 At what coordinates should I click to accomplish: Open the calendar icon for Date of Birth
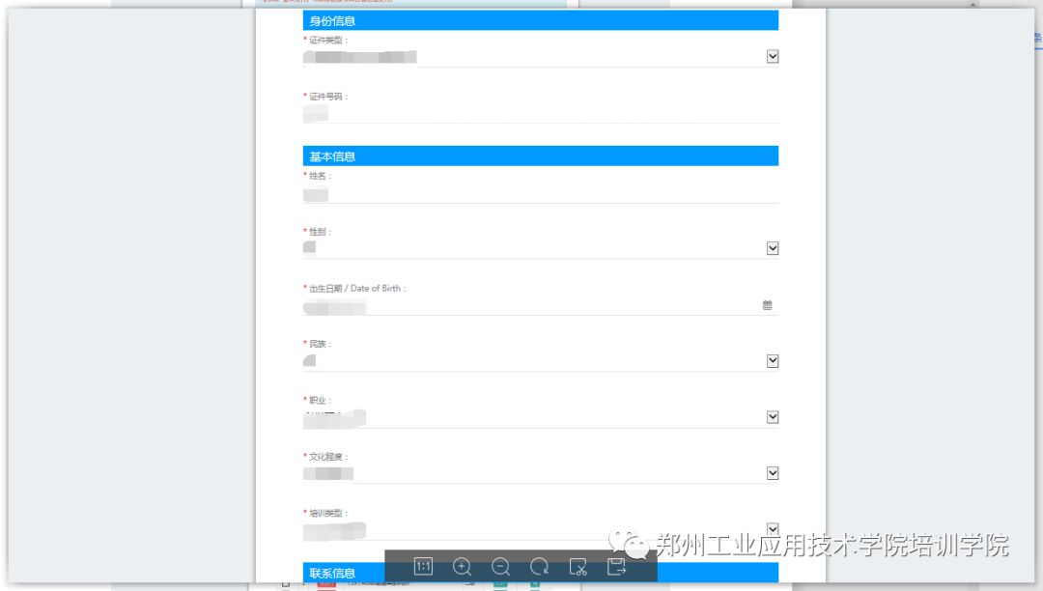point(767,305)
